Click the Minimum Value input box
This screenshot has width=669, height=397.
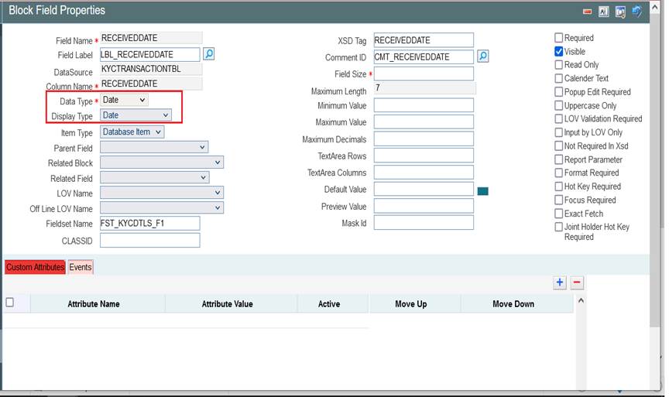click(424, 105)
